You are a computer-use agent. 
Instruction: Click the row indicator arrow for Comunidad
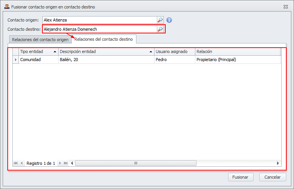[x=16, y=60]
